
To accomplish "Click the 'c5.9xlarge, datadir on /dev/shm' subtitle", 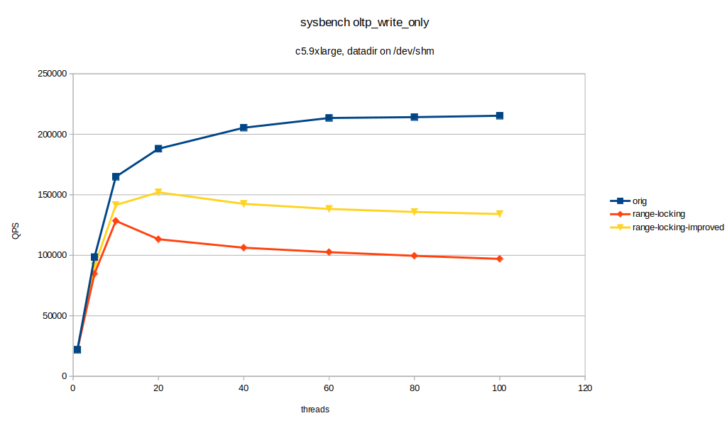I will (364, 51).
